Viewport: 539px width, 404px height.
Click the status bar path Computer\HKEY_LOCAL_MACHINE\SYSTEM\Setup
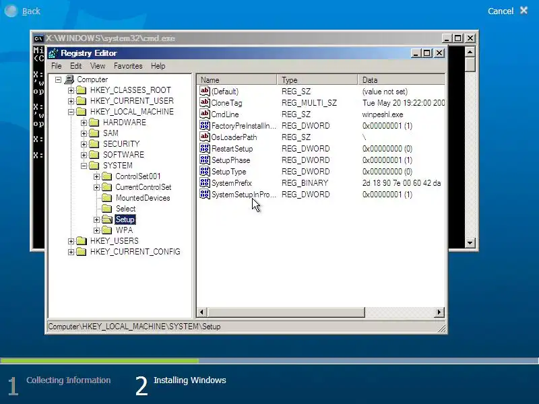coord(134,327)
